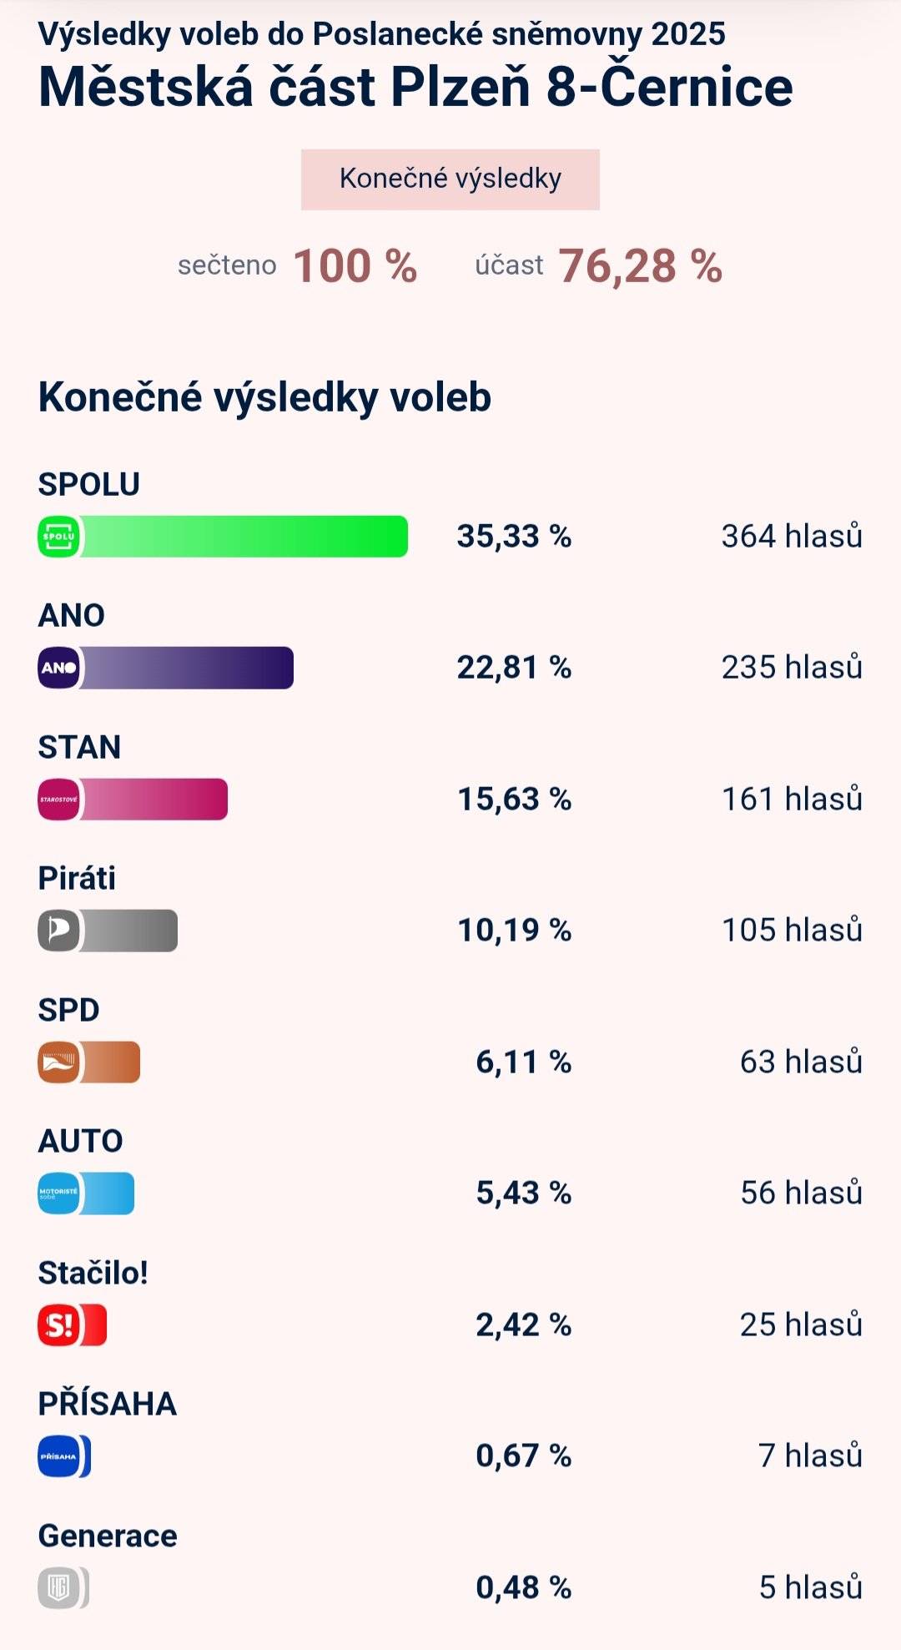
Task: Click the sečteno 100 % indicator
Action: click(299, 265)
